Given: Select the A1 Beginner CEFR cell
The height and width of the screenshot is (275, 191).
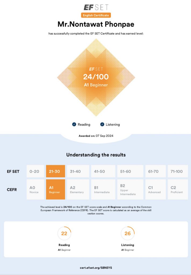Looking at the screenshot, I should point(56,189).
